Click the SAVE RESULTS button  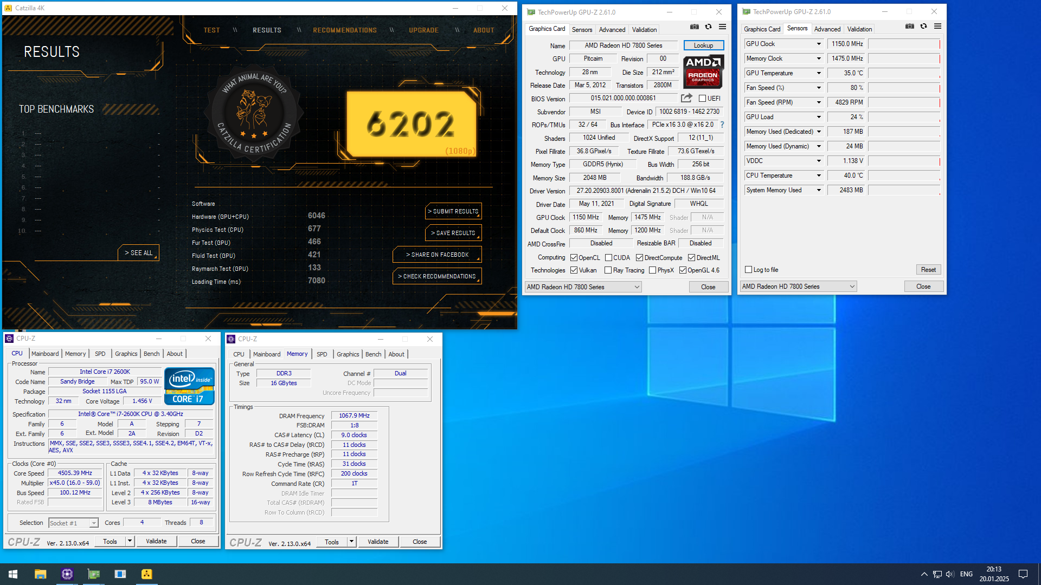(453, 233)
